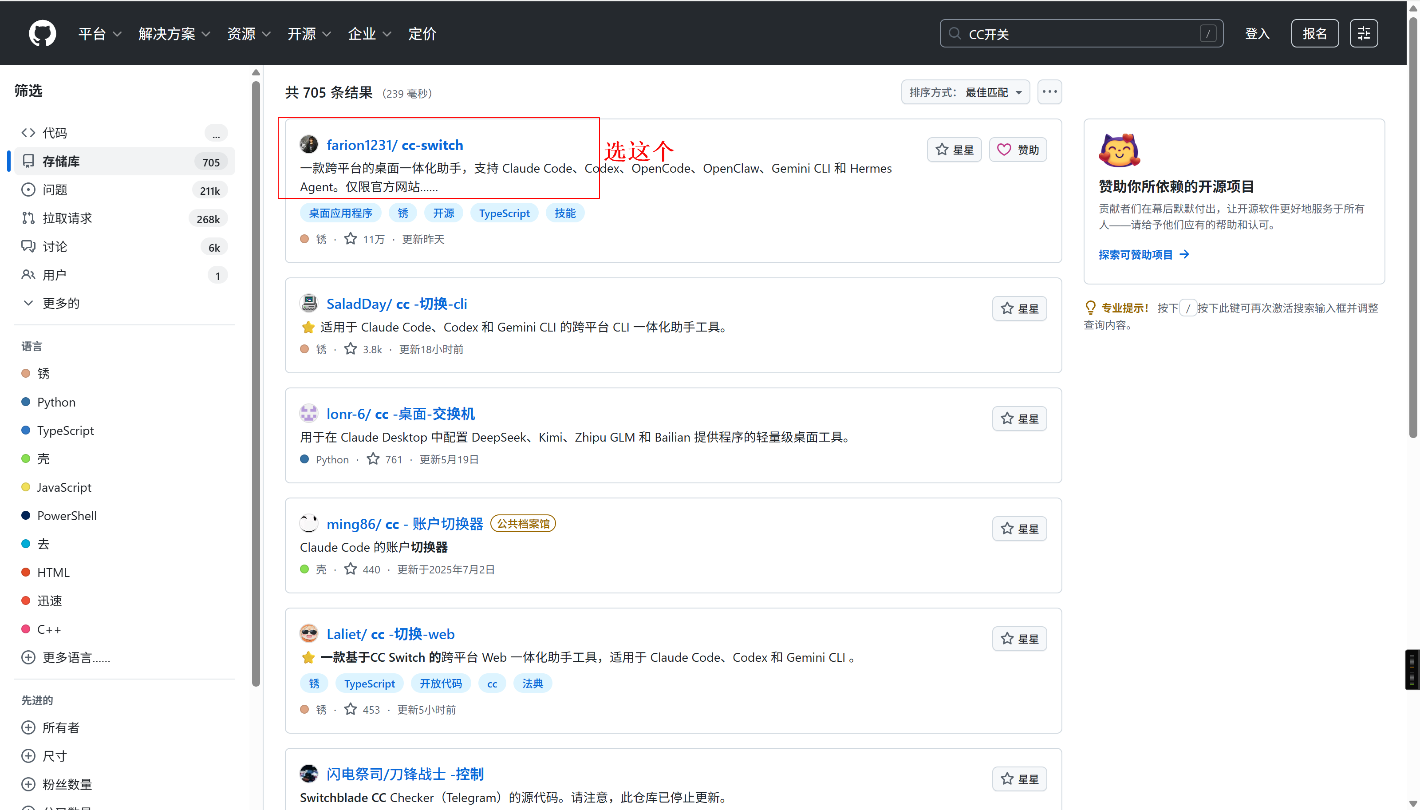Select the 讨论 filter
Image resolution: width=1420 pixels, height=810 pixels.
click(125, 246)
